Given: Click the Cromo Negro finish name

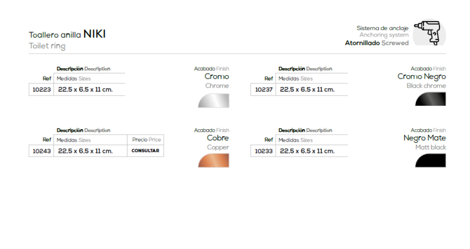Looking at the screenshot, I should (x=422, y=77).
